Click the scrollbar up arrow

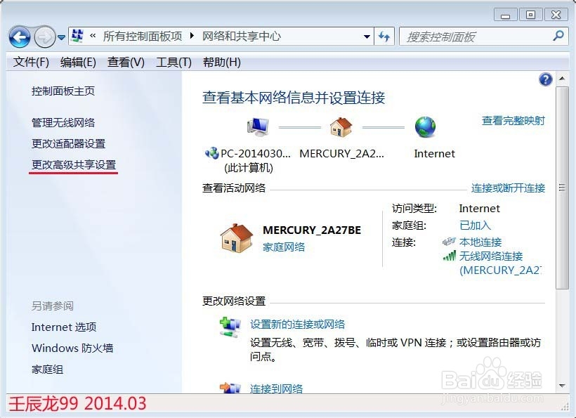tap(562, 79)
